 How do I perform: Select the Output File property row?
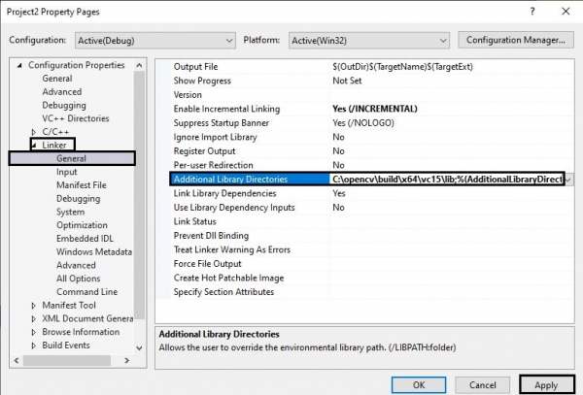click(195, 67)
